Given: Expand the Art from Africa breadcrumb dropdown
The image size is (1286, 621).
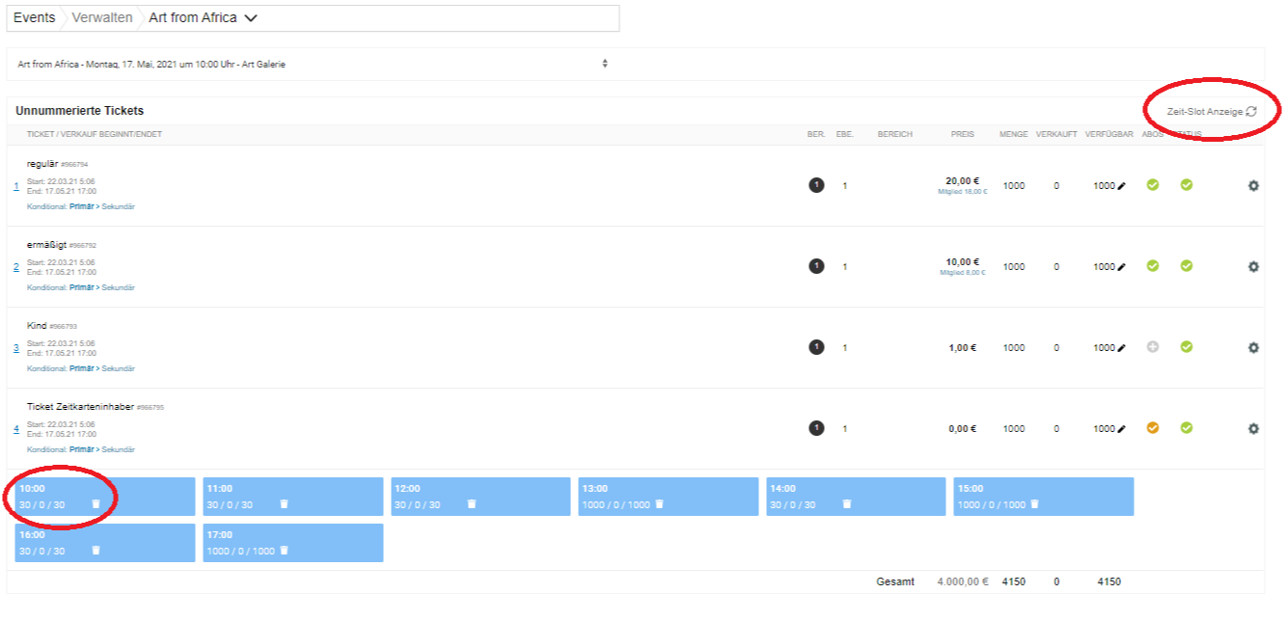Looking at the screenshot, I should tap(252, 18).
